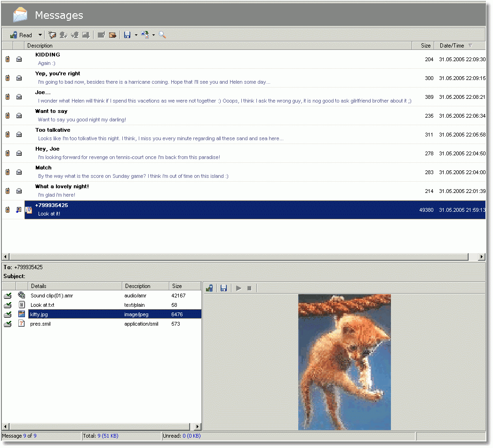The width and height of the screenshot is (493, 448).
Task: Click the saved-status icon on pres.smil row
Action: click(x=8, y=324)
